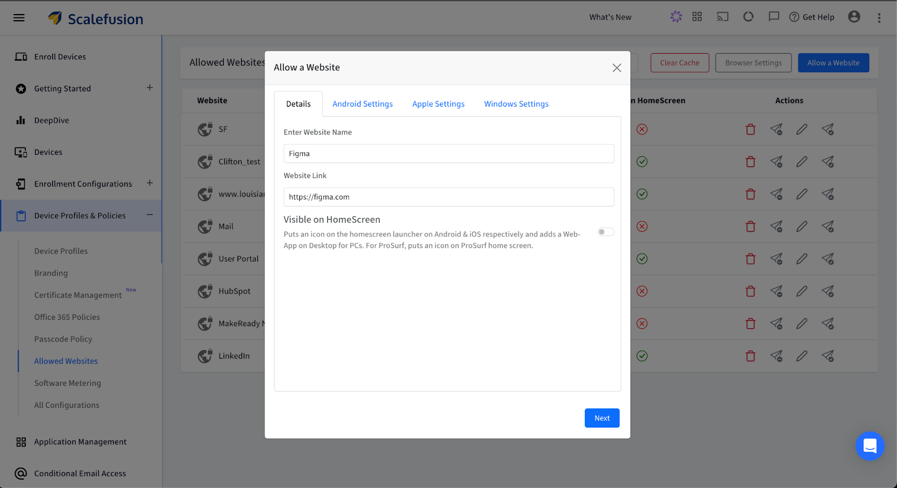Viewport: 897px width, 488px height.
Task: Click the User Portal website name
Action: 238,259
